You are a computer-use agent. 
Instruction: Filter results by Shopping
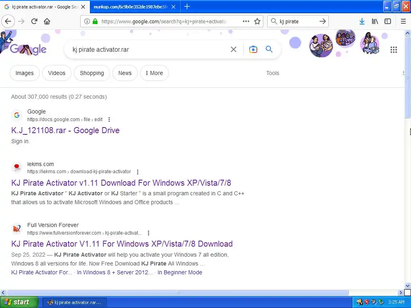(x=92, y=73)
